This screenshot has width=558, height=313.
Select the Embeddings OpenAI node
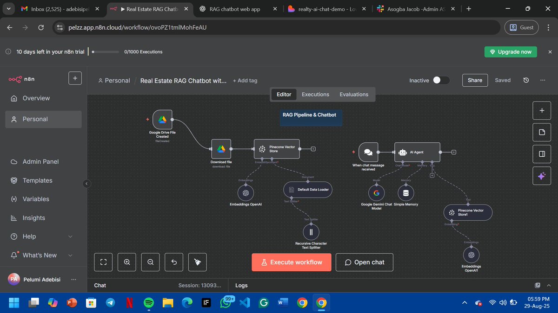246,192
